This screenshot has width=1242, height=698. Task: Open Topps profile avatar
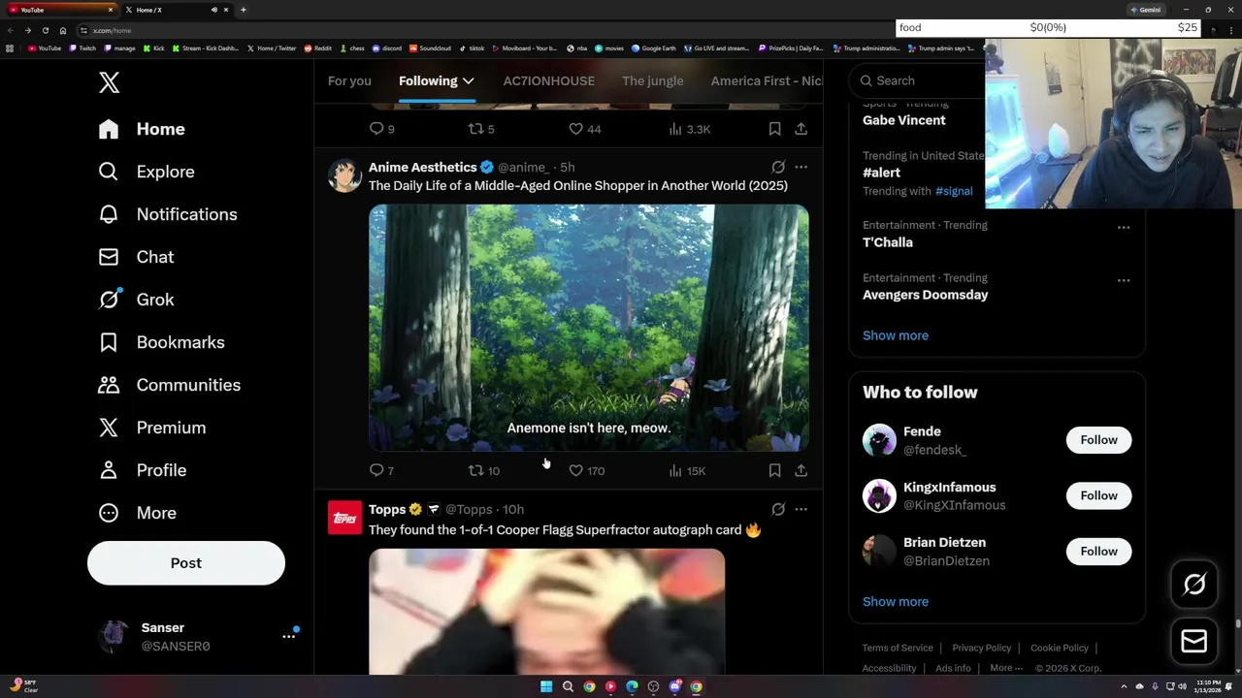[344, 518]
